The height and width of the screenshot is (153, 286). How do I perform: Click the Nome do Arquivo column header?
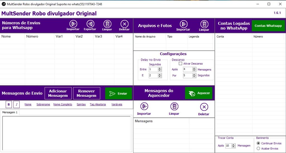coord(150,37)
